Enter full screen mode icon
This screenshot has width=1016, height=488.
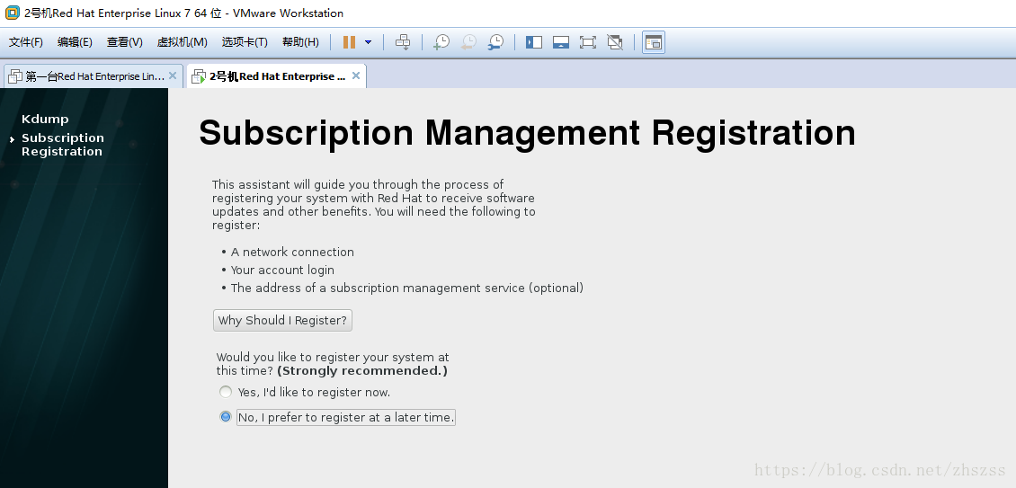click(588, 42)
